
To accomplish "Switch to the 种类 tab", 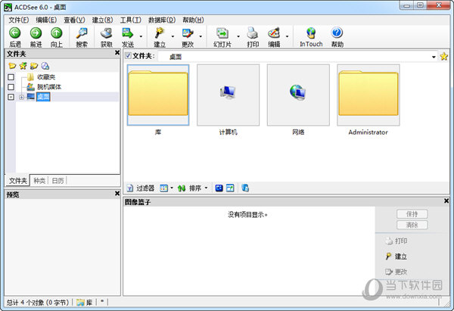I will coord(39,181).
